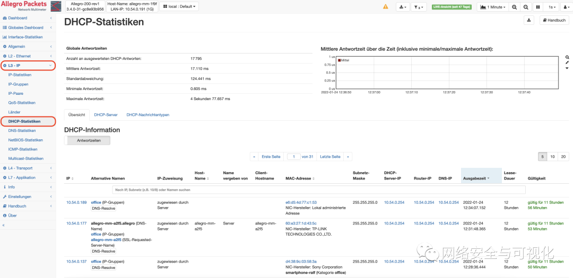Toggle the Antwortzeiten switch
This screenshot has width=573, height=278.
tap(87, 140)
